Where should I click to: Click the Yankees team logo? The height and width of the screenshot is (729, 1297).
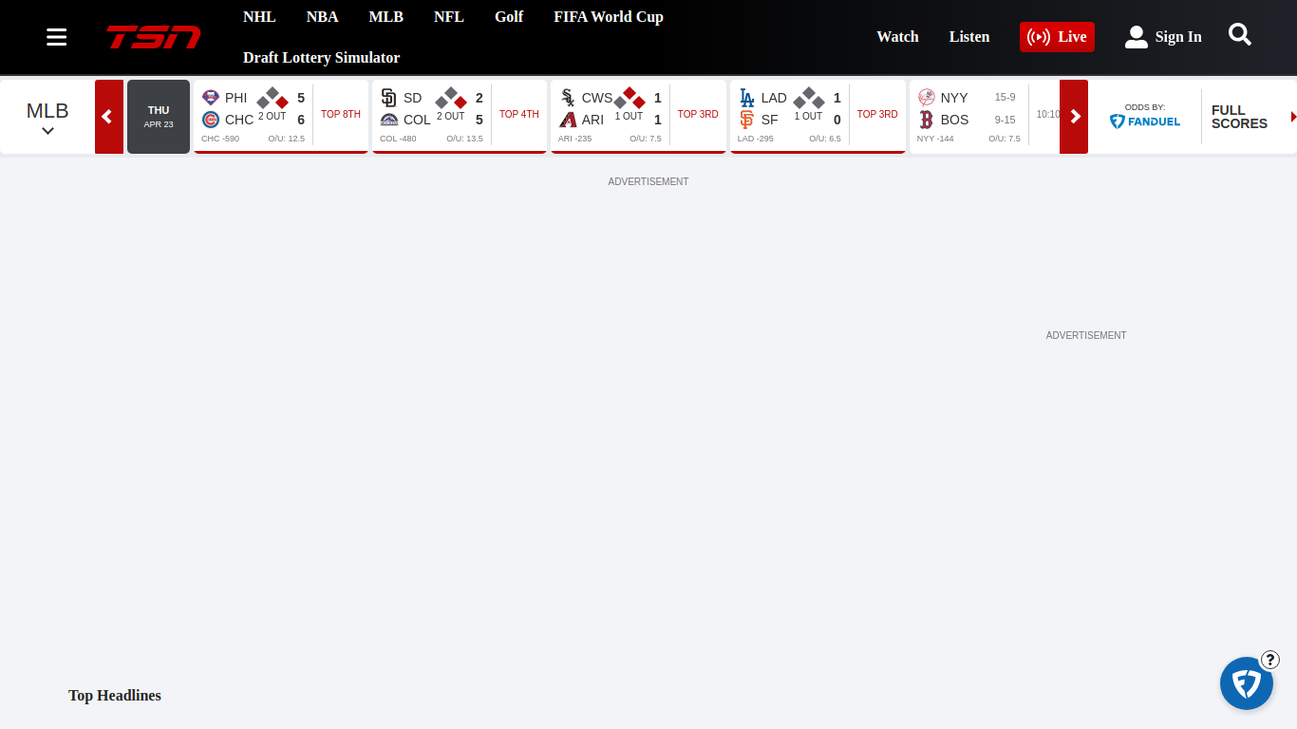click(x=926, y=98)
